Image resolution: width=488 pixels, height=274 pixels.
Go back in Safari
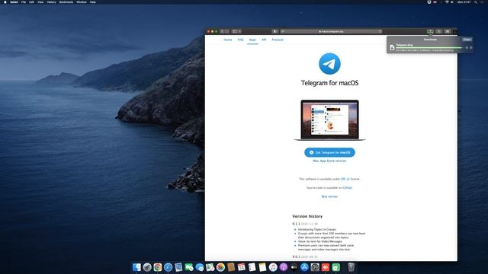point(222,31)
